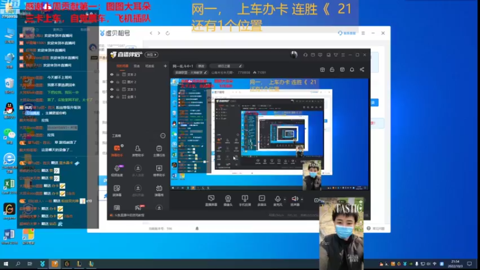480x270 pixels.
Task: Refresh the page in the 虚贝租号 window
Action: coord(167,33)
